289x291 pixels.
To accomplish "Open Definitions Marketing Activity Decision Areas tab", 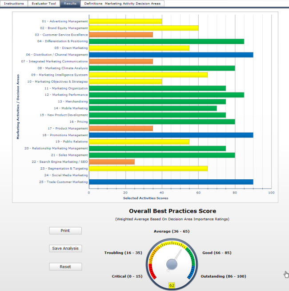I will pos(122,4).
